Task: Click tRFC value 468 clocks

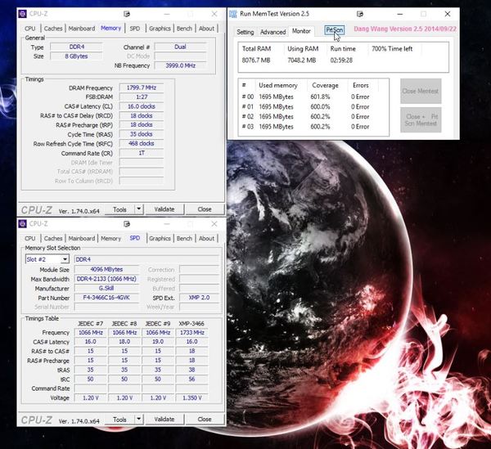Action: coord(142,144)
